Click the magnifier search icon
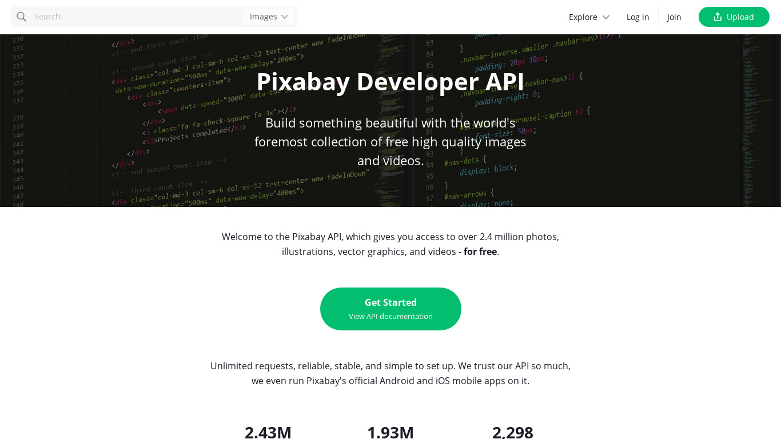Image resolution: width=781 pixels, height=439 pixels. [x=22, y=17]
